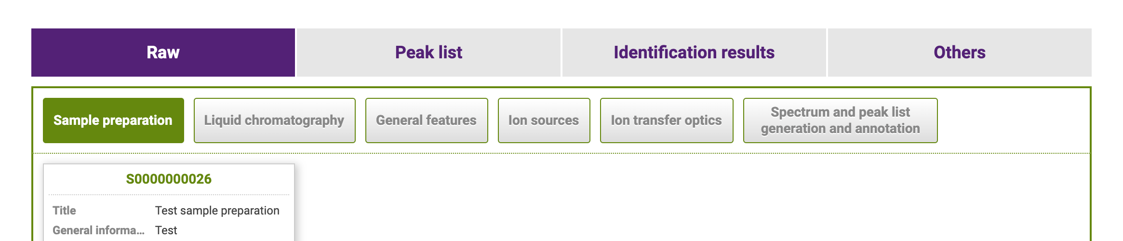Select the Identification results tab
The width and height of the screenshot is (1123, 241).
click(694, 53)
